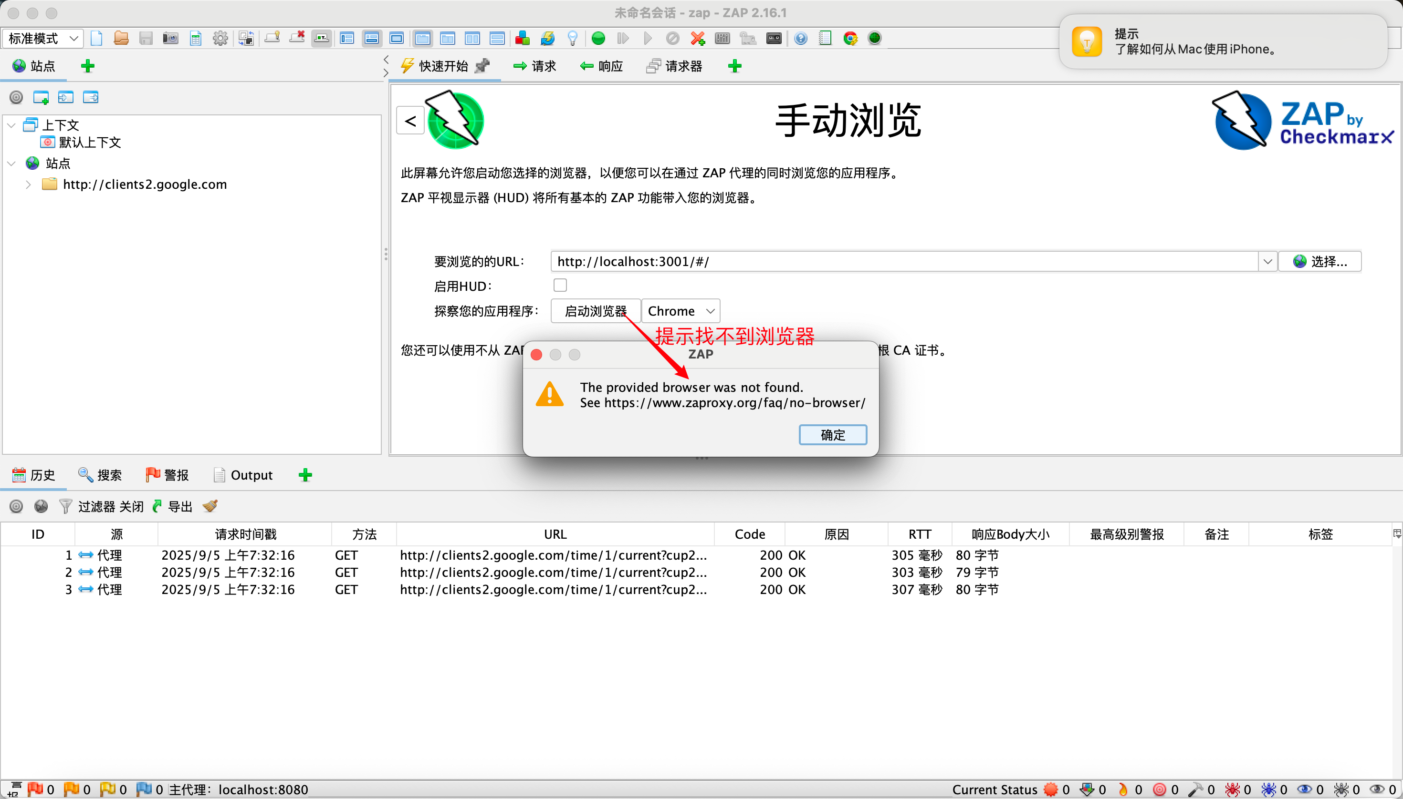Click the Import Context icon in sites panel
The width and height of the screenshot is (1403, 799).
tap(66, 98)
